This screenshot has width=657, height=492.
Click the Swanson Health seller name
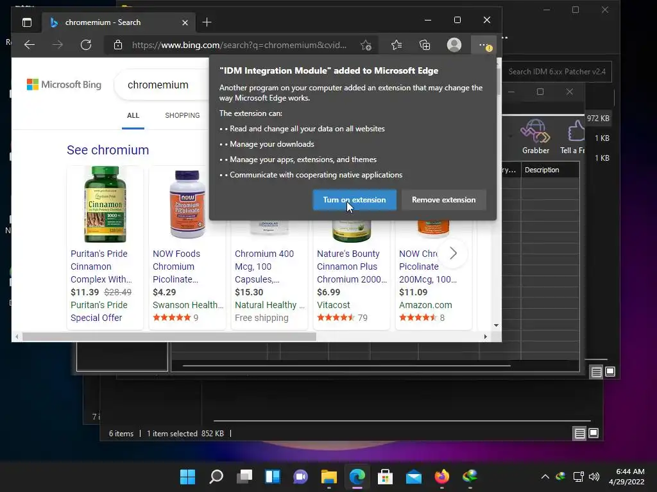coord(188,305)
